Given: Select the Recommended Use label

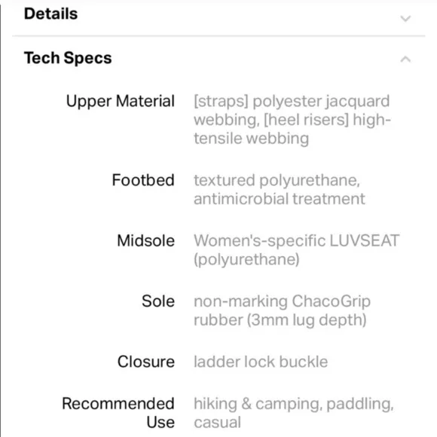Looking at the screenshot, I should point(118,413).
